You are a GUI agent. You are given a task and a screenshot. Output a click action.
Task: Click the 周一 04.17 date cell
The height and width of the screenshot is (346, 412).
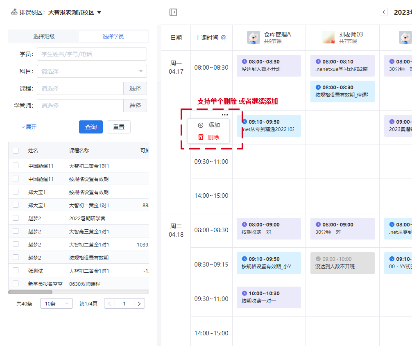coord(176,68)
